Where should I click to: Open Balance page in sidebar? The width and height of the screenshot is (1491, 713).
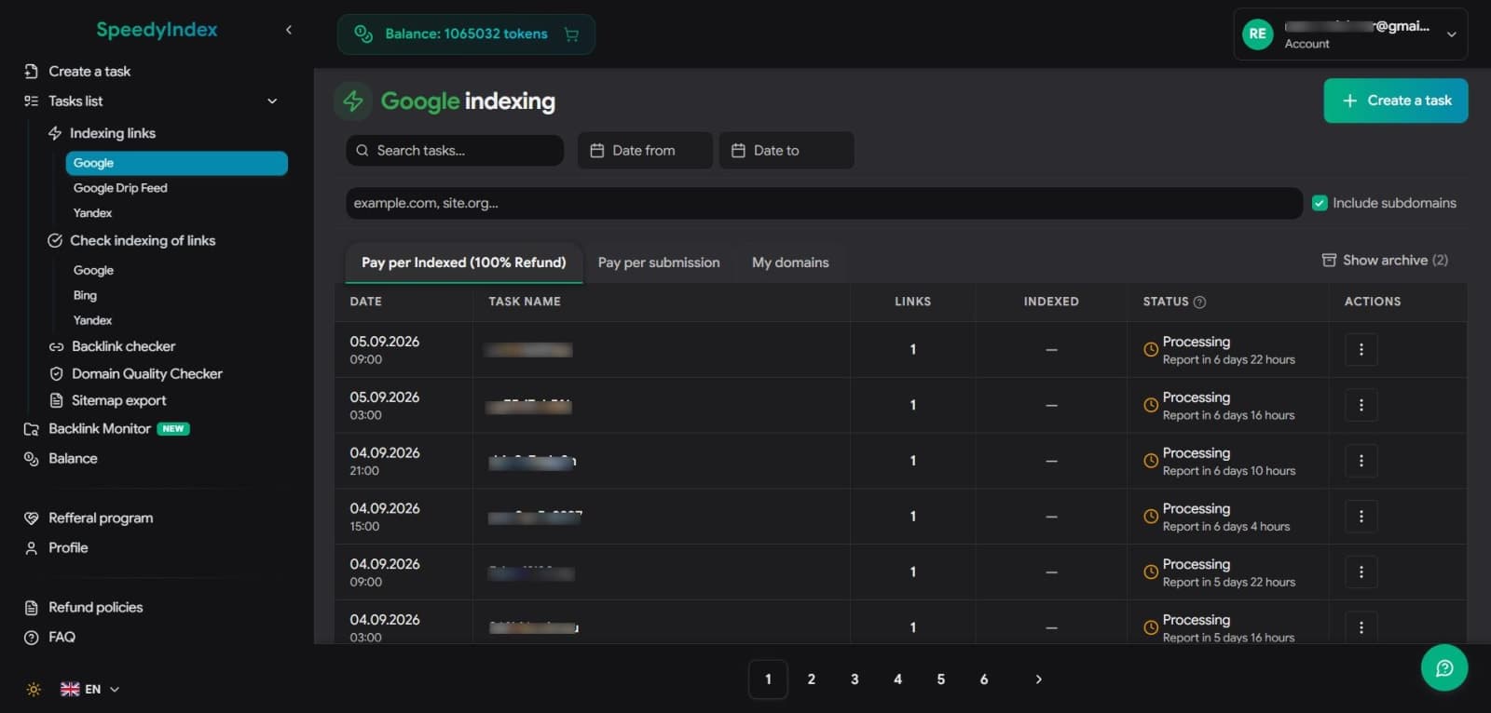[x=61, y=459]
